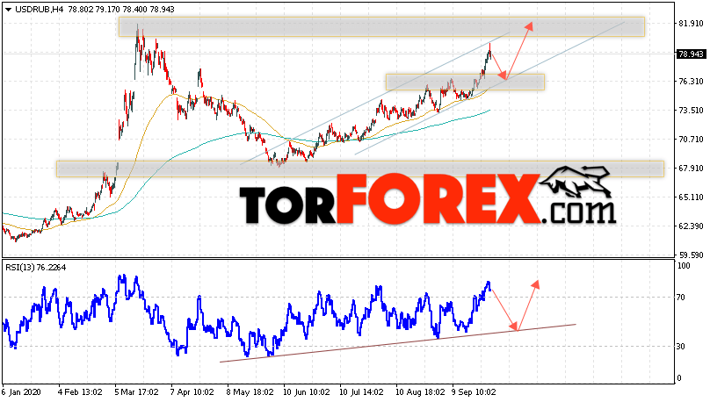Click the 73.510 price axis label
The image size is (710, 402).
[x=692, y=111]
